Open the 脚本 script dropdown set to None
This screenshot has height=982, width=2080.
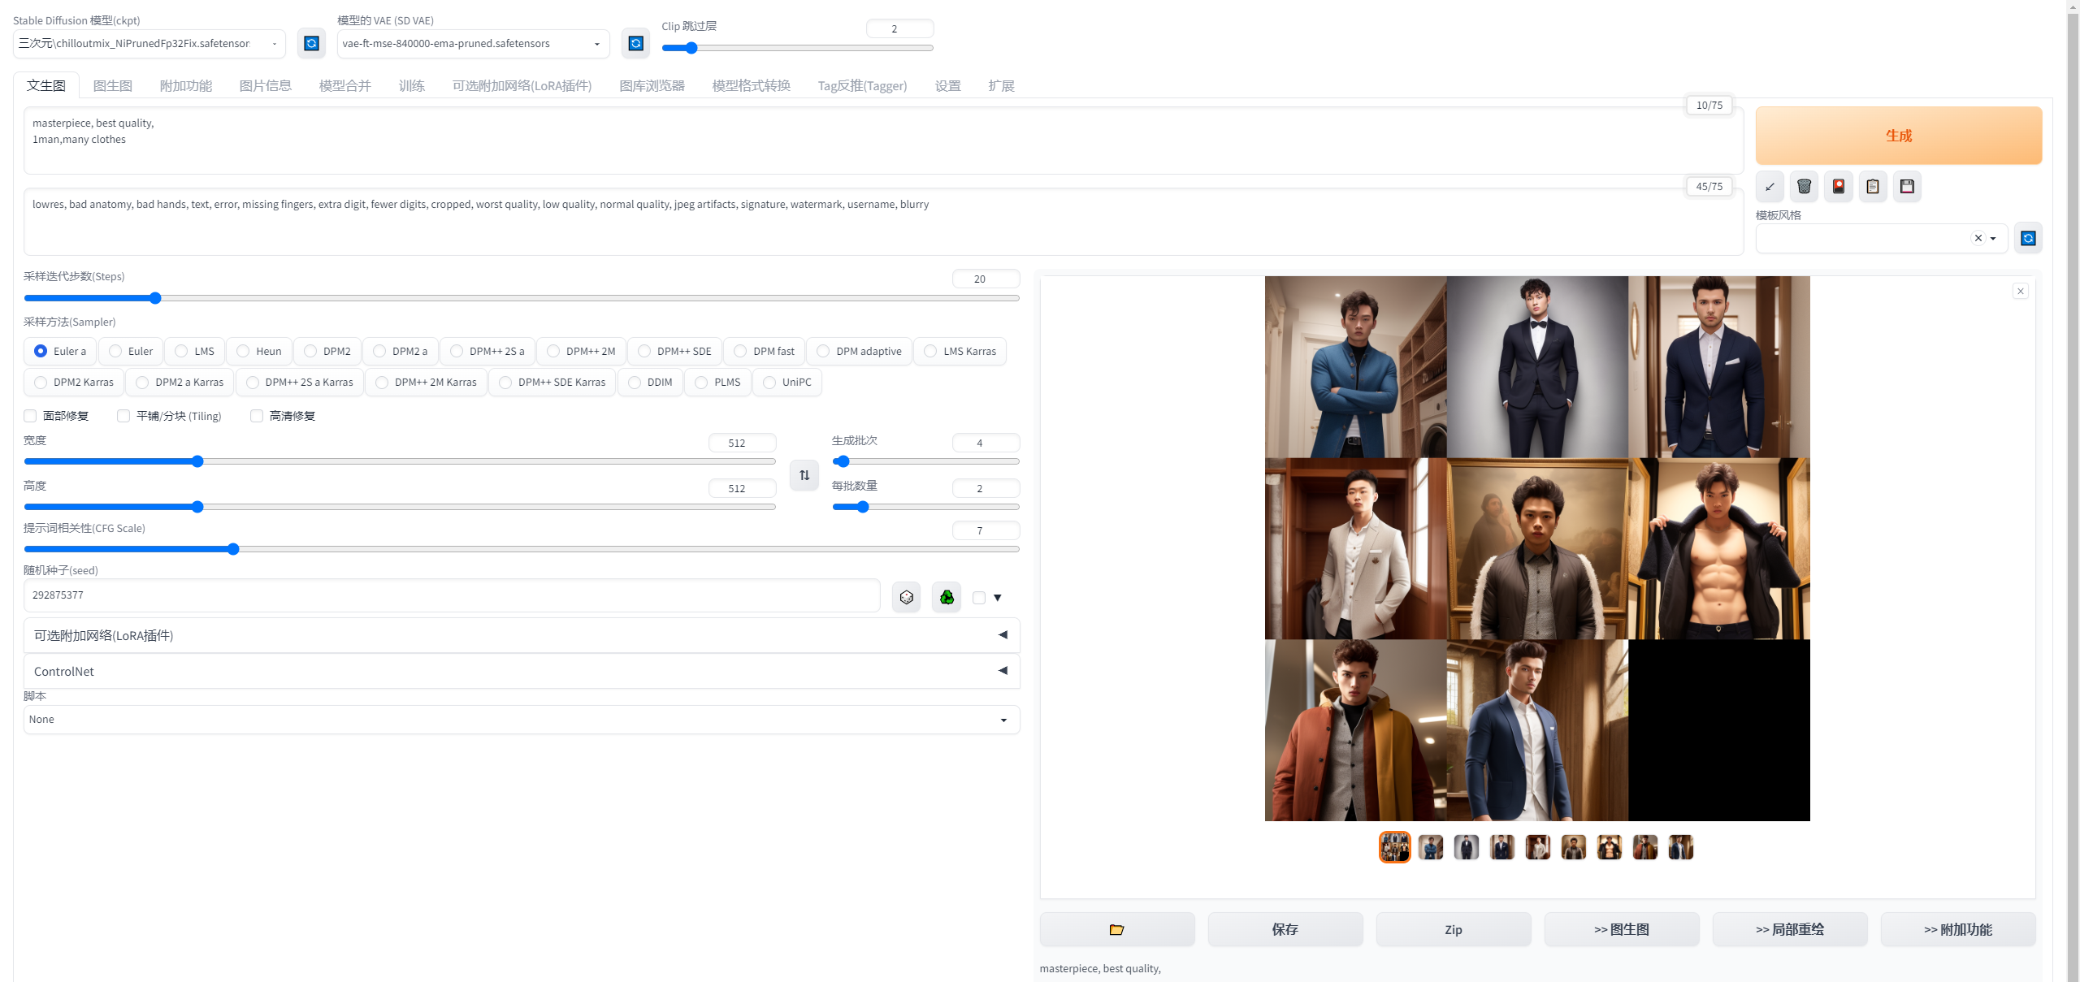tap(522, 720)
